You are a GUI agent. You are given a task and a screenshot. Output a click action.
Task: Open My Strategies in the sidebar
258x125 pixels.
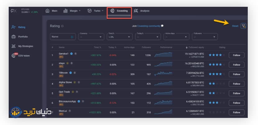25,46
